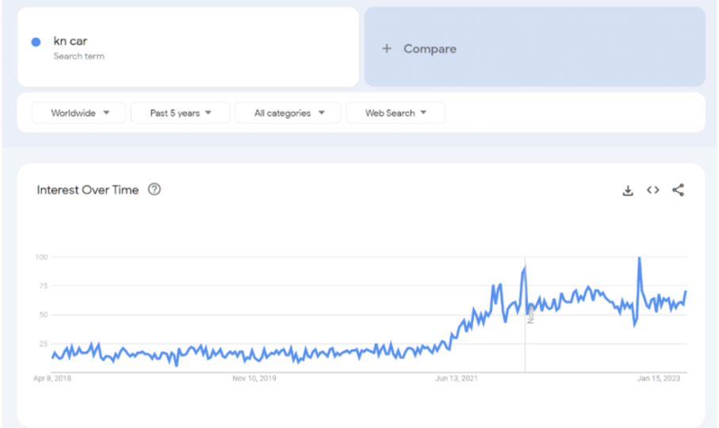The width and height of the screenshot is (719, 428).
Task: Click the embed code icon
Action: (x=652, y=190)
